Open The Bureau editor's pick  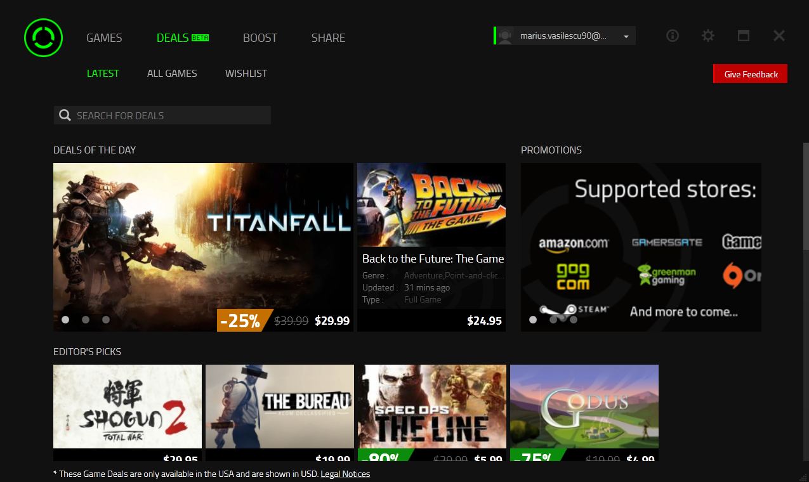pos(280,407)
